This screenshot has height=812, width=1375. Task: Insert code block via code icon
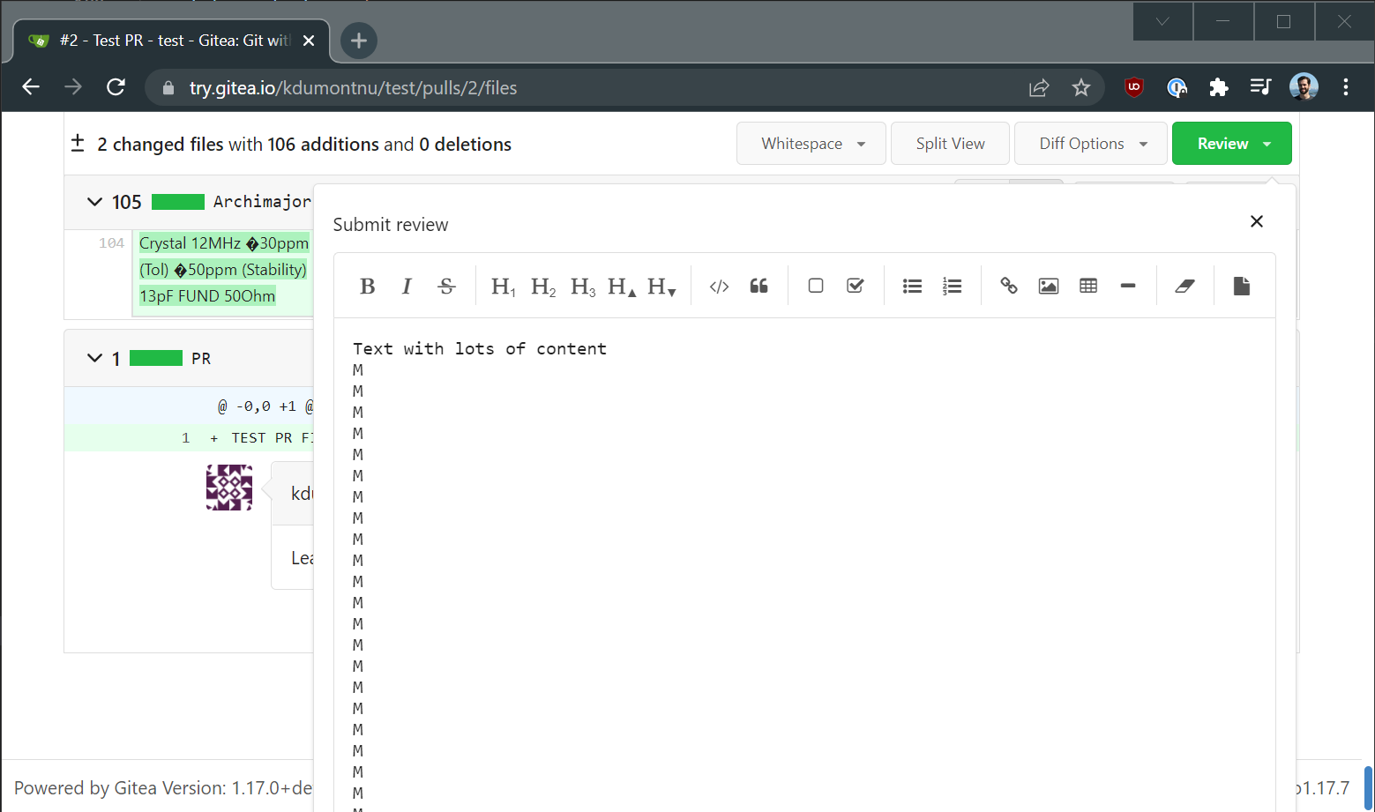(x=719, y=286)
